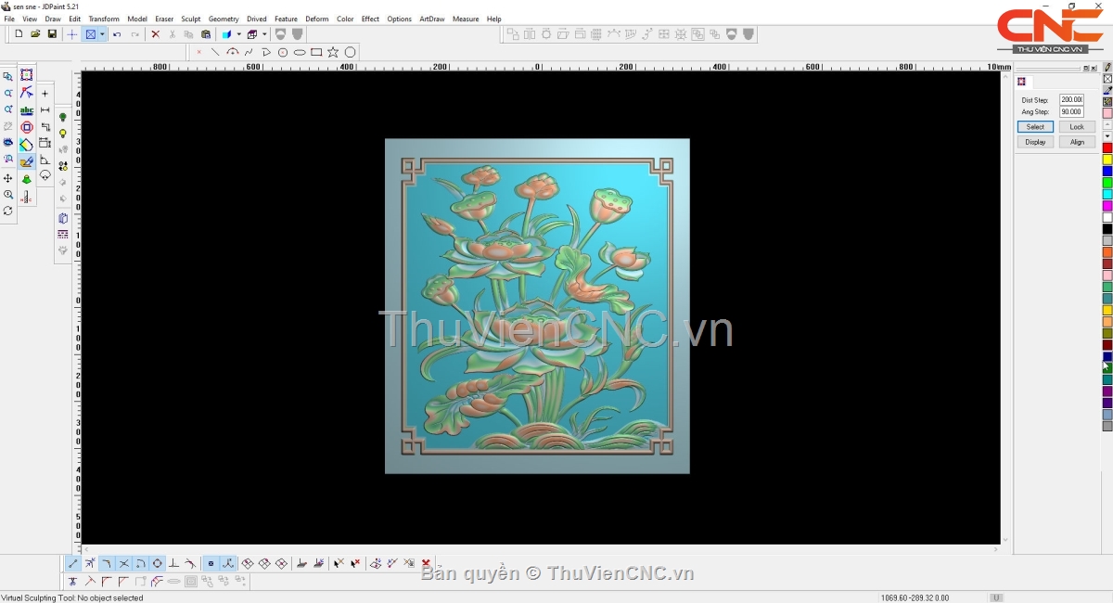Toggle the circle center snap button
The image size is (1113, 603).
(158, 563)
